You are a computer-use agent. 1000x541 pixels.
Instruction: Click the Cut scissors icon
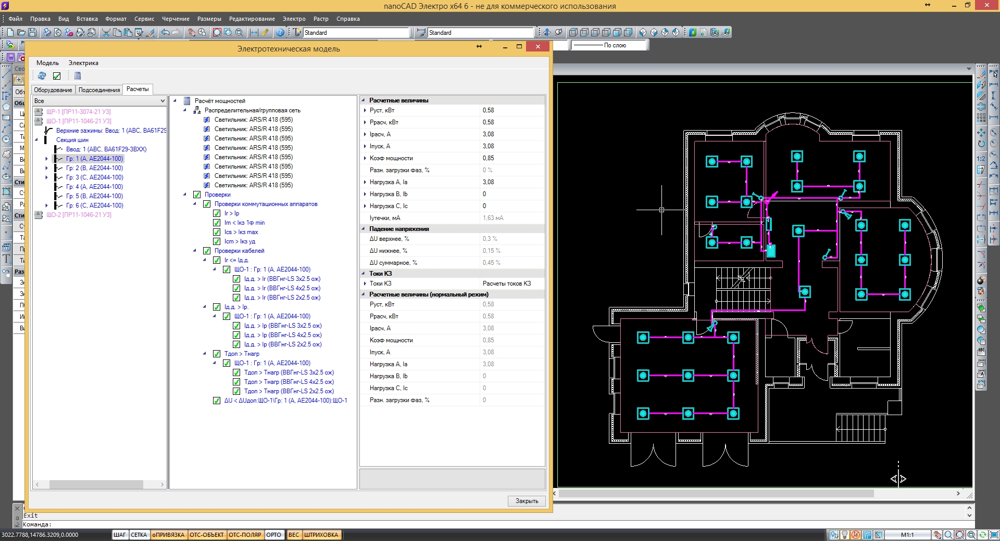[106, 32]
